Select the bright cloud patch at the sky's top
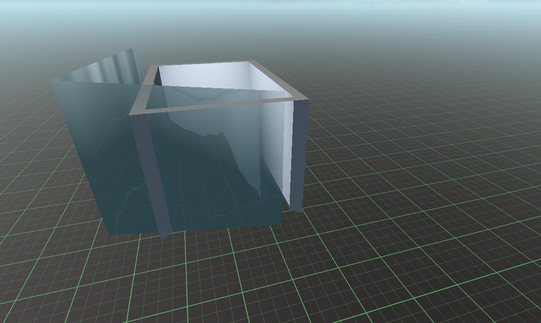The height and width of the screenshot is (323, 541). tap(344, 2)
